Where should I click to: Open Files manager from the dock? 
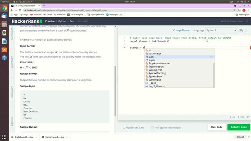click(x=4, y=24)
